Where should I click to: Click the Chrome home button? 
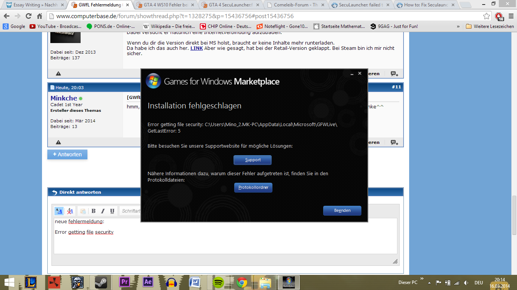39,16
